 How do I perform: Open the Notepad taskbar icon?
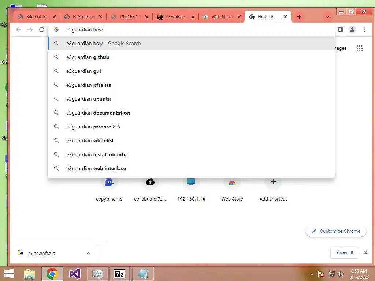click(x=142, y=274)
